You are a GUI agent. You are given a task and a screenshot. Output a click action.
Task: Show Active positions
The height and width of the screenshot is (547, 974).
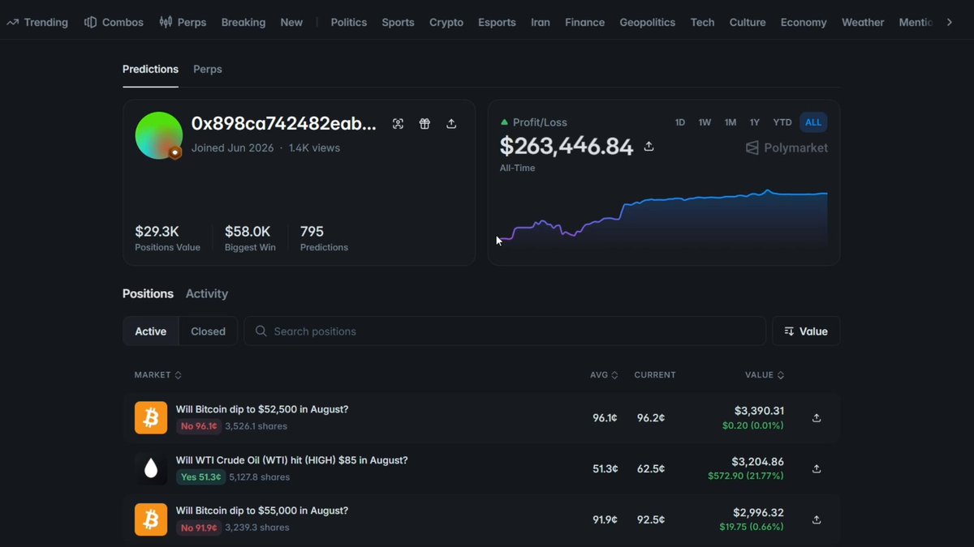151,331
